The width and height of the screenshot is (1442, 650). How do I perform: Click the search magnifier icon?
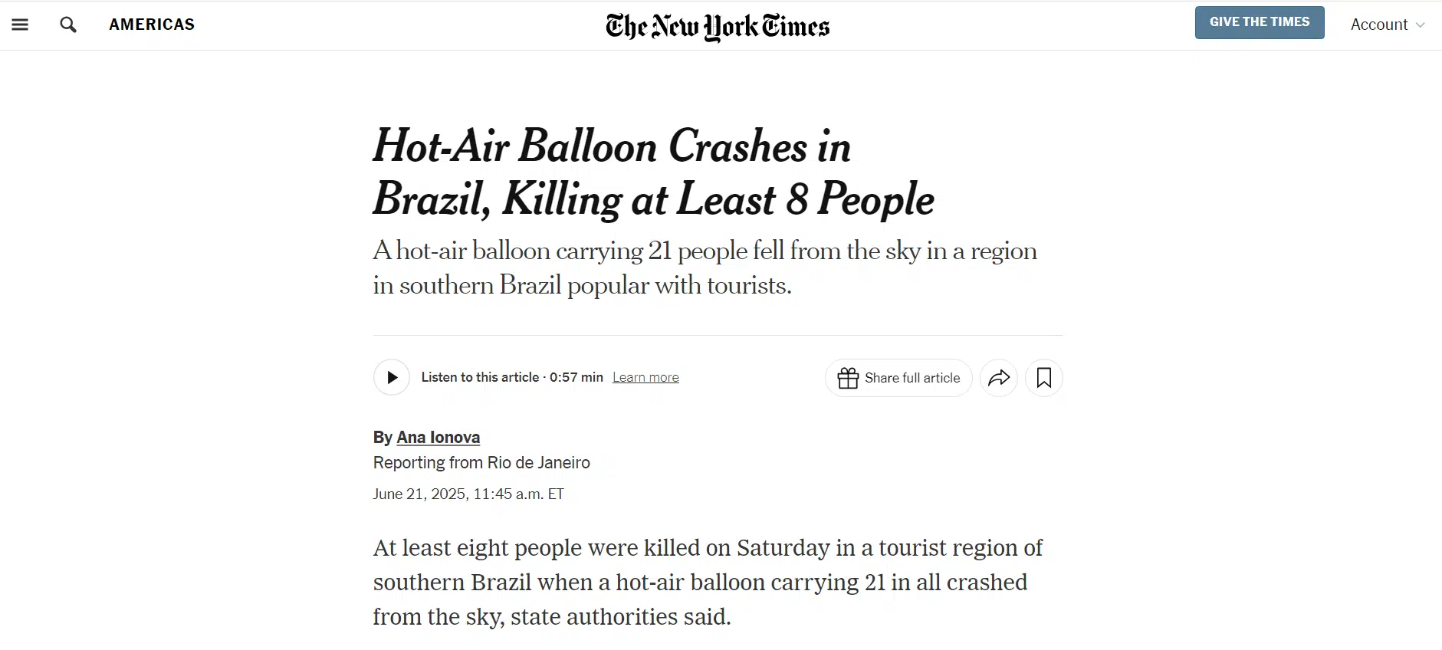tap(68, 25)
